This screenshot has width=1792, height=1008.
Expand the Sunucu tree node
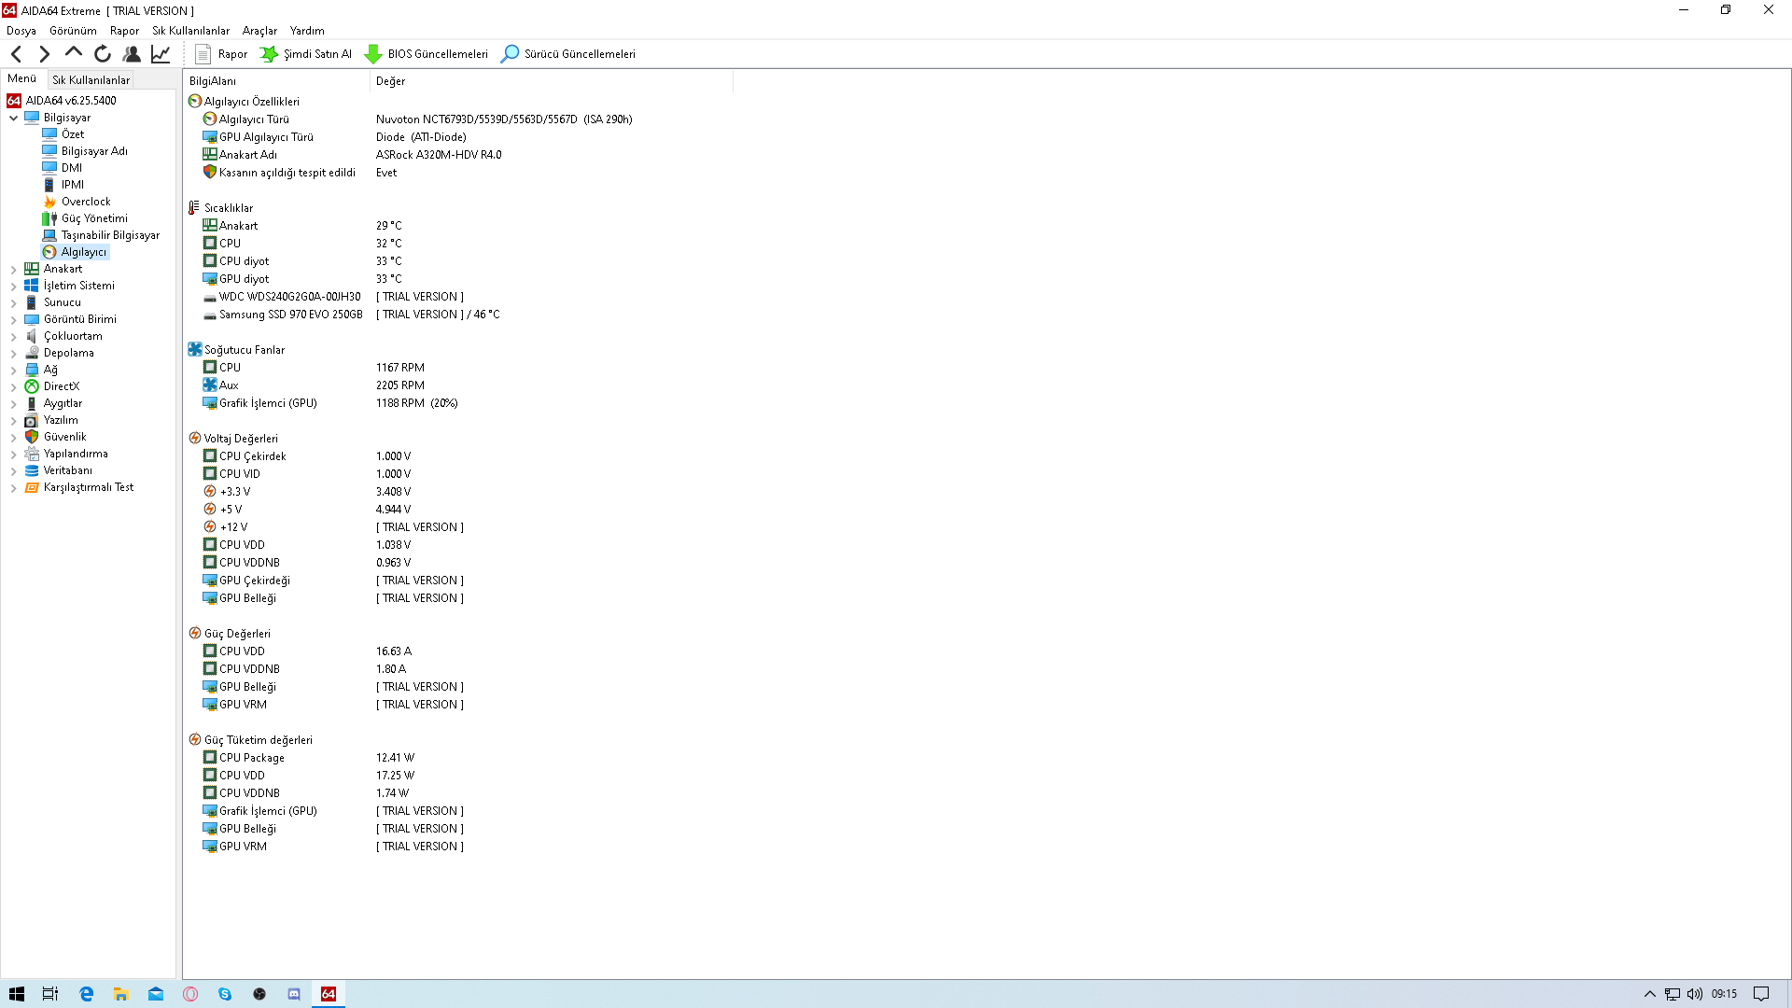coord(13,302)
